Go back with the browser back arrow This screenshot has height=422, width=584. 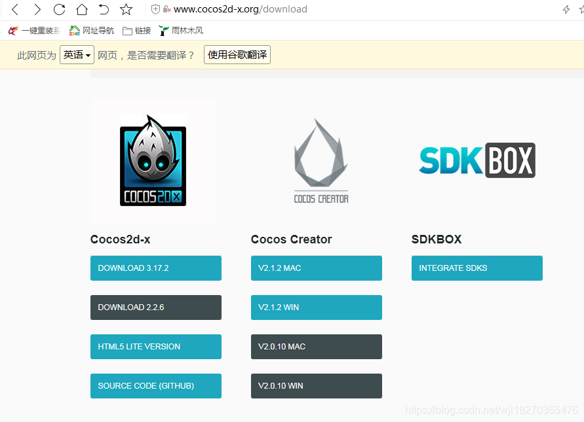point(15,9)
